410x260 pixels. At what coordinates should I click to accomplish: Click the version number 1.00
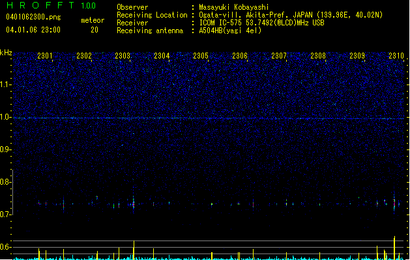coord(89,6)
